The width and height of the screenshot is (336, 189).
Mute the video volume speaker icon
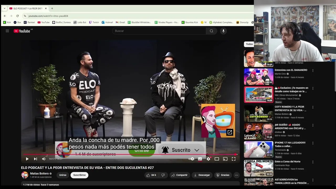pyautogui.click(x=44, y=159)
